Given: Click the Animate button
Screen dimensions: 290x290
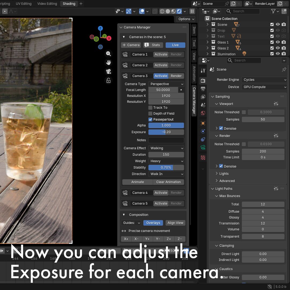Looking at the screenshot, I should tap(137, 182).
